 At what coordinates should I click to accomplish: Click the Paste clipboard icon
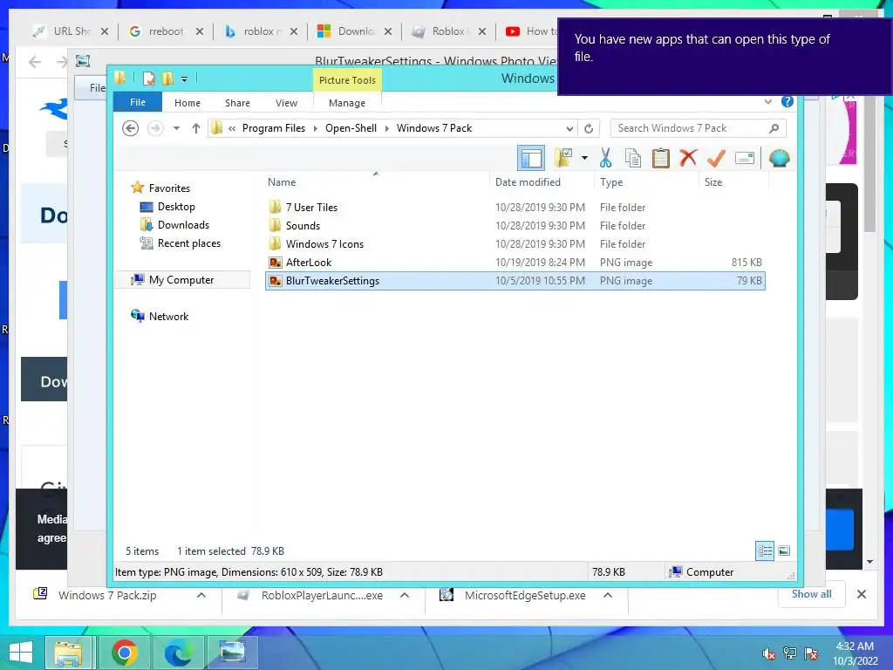click(x=661, y=158)
